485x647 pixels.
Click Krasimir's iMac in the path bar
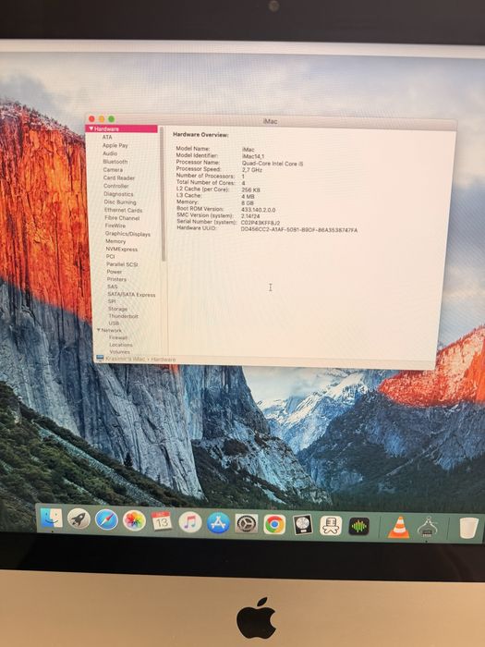point(126,359)
